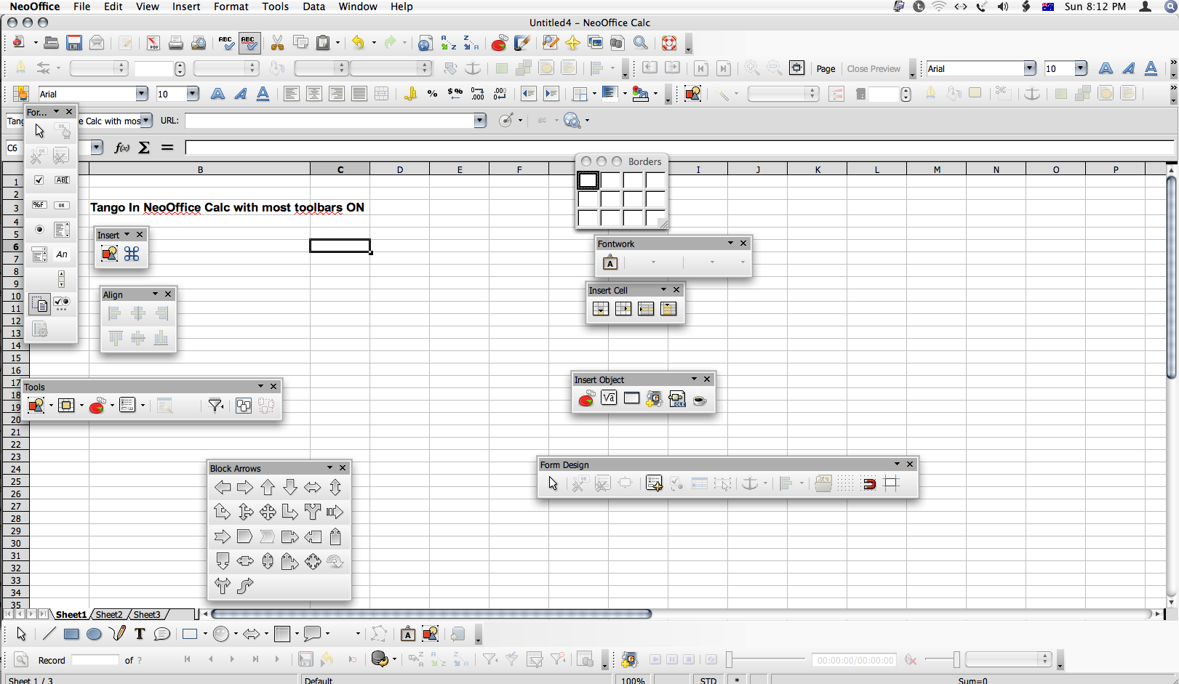The width and height of the screenshot is (1179, 684).
Task: Select column D header
Action: (x=400, y=169)
